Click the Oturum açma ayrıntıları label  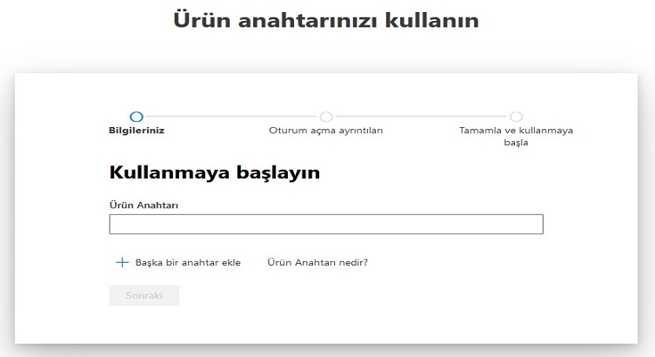point(326,131)
